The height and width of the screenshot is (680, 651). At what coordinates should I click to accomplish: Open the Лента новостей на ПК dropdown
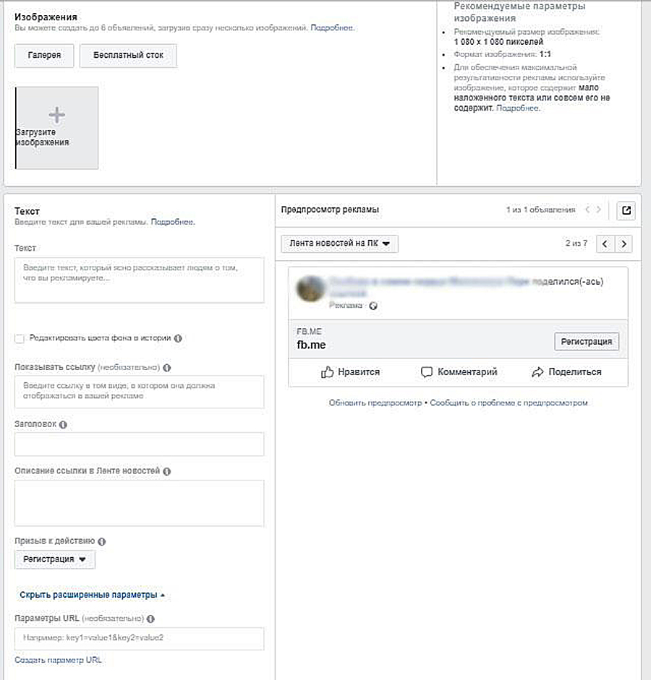339,244
